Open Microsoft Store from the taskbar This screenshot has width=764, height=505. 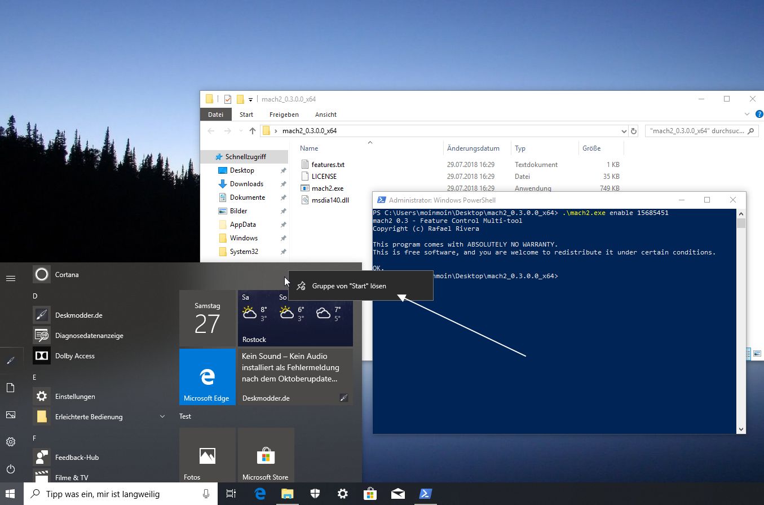pyautogui.click(x=370, y=494)
